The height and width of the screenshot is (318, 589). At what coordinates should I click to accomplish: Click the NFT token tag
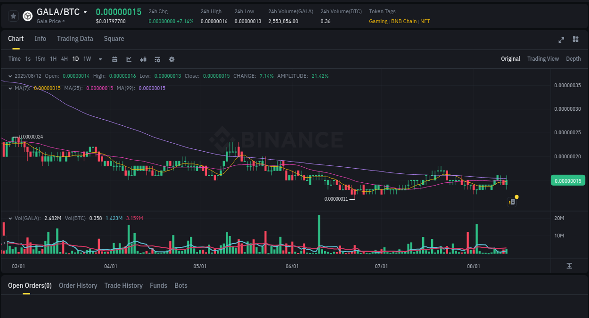tap(425, 21)
